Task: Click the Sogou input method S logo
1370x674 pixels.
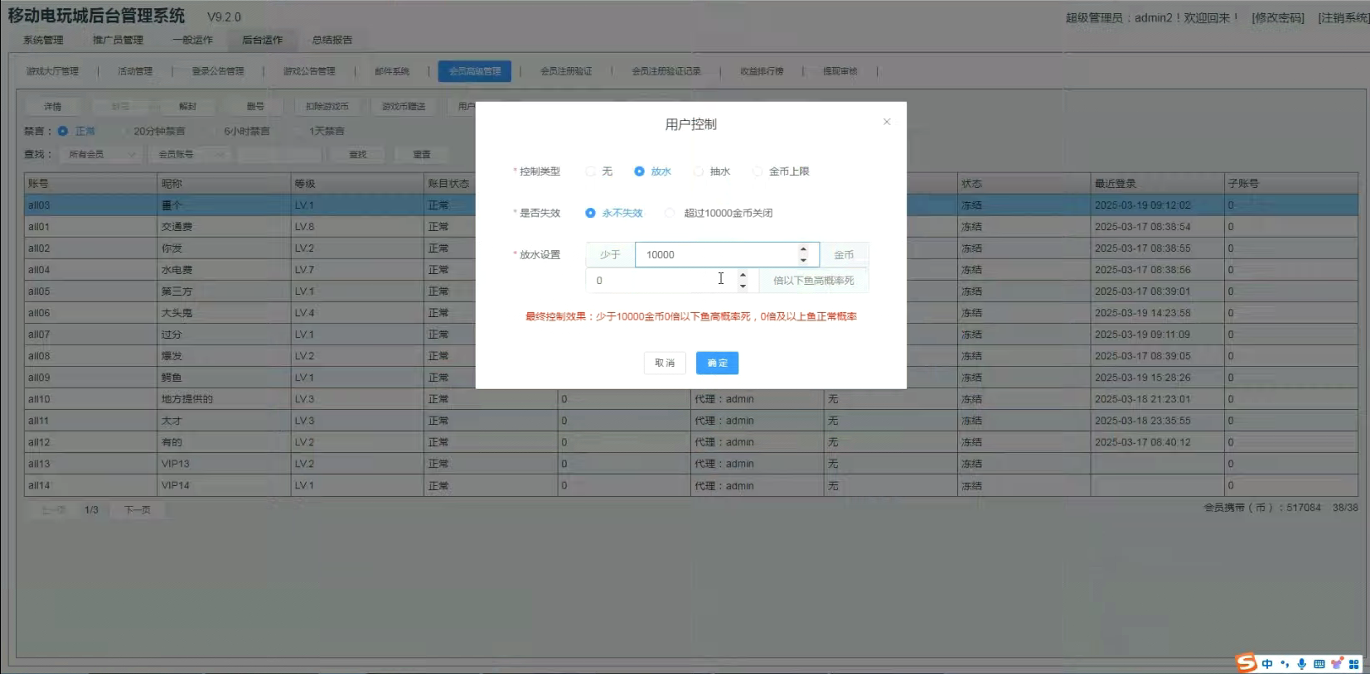Action: point(1246,663)
